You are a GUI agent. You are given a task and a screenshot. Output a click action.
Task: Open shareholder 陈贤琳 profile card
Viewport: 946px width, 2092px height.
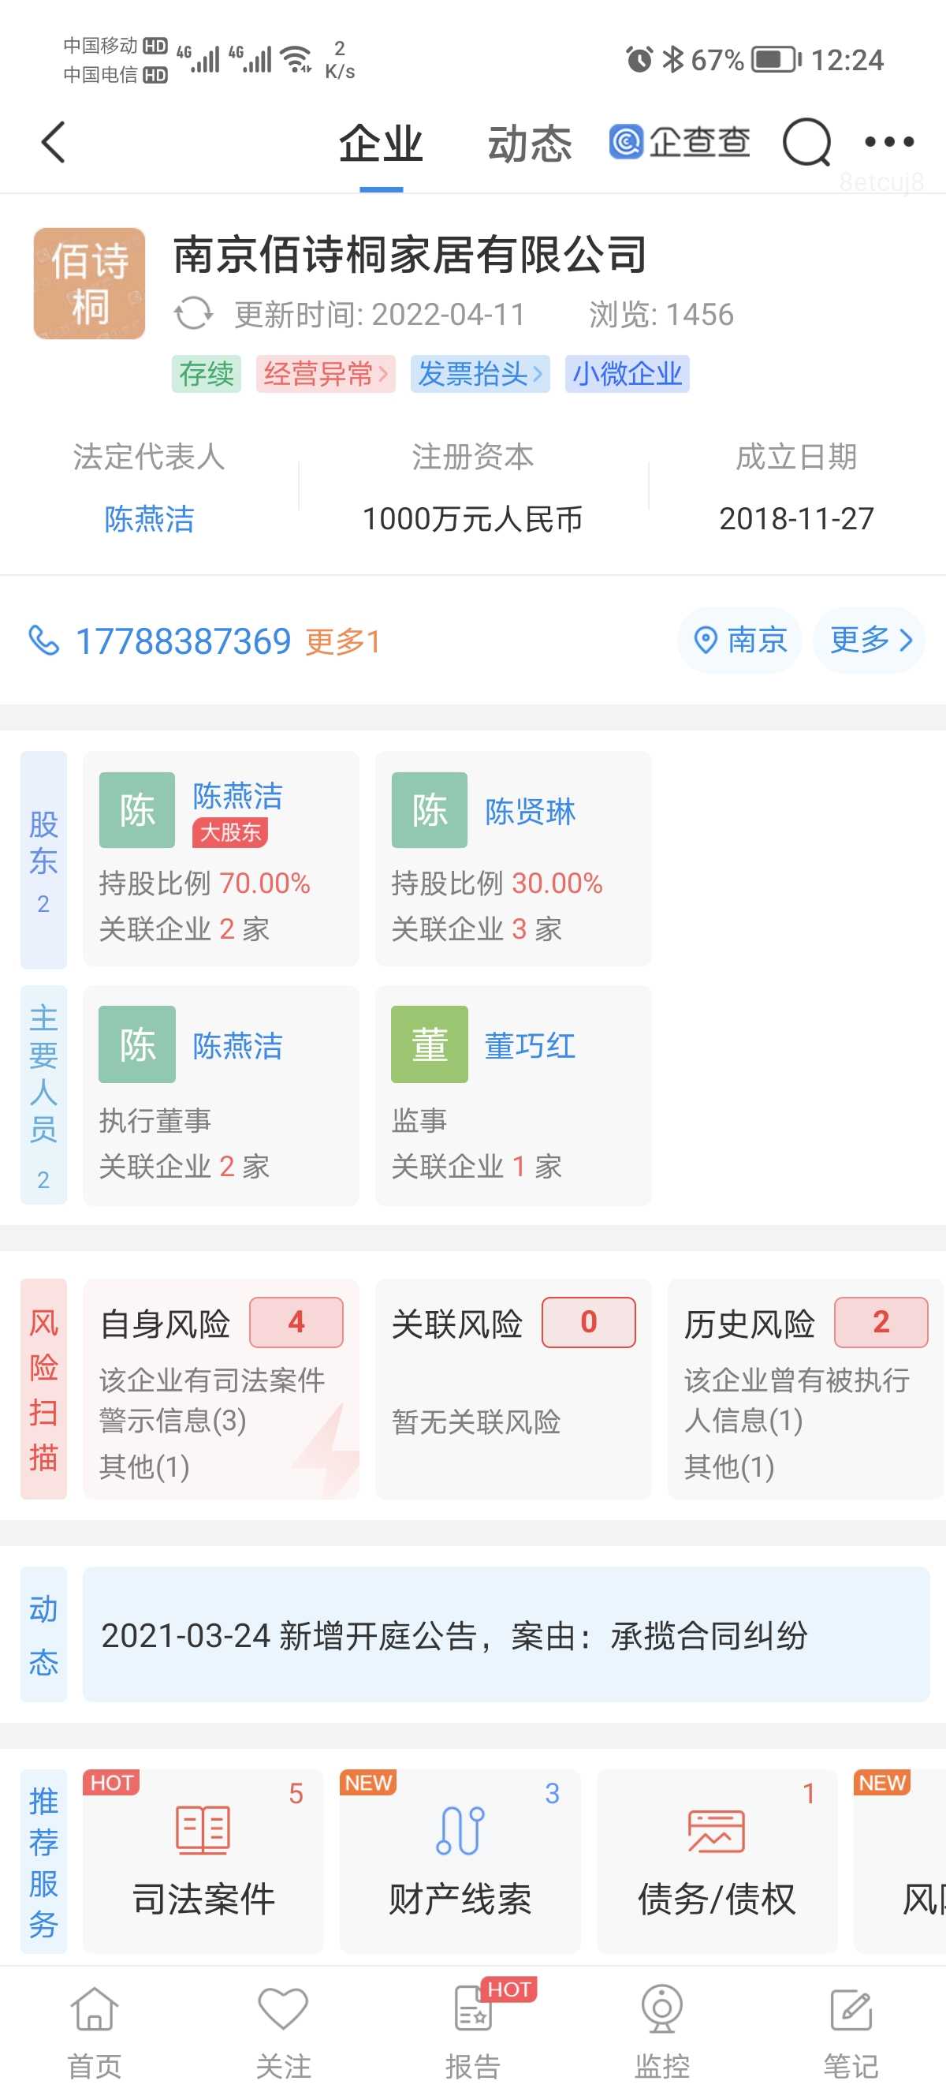coord(512,858)
